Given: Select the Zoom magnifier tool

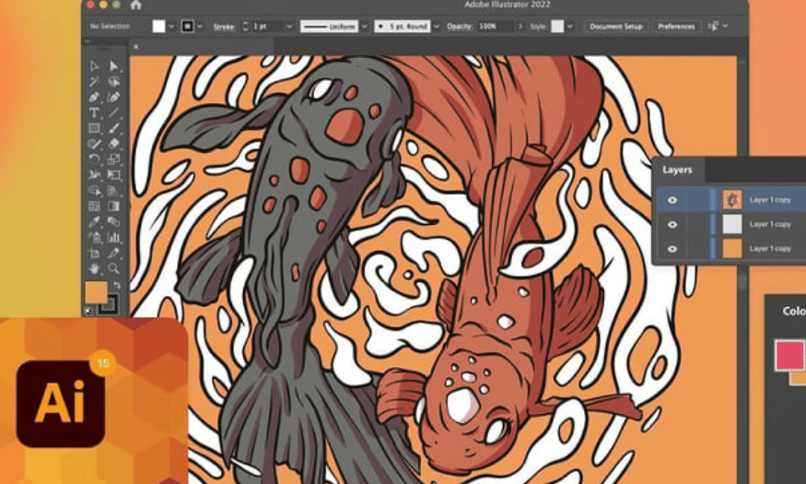Looking at the screenshot, I should 113,268.
